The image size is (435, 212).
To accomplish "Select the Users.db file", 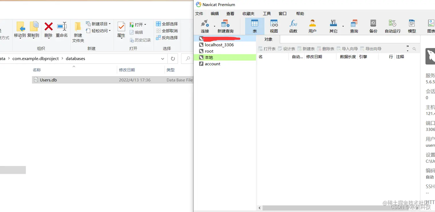I will [x=112, y=80].
